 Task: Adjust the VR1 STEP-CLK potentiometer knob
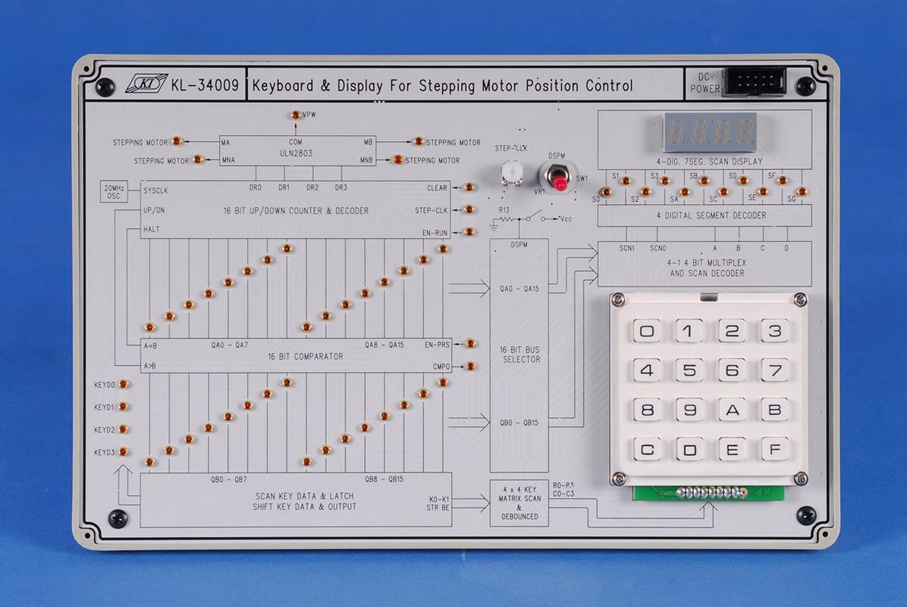(512, 173)
